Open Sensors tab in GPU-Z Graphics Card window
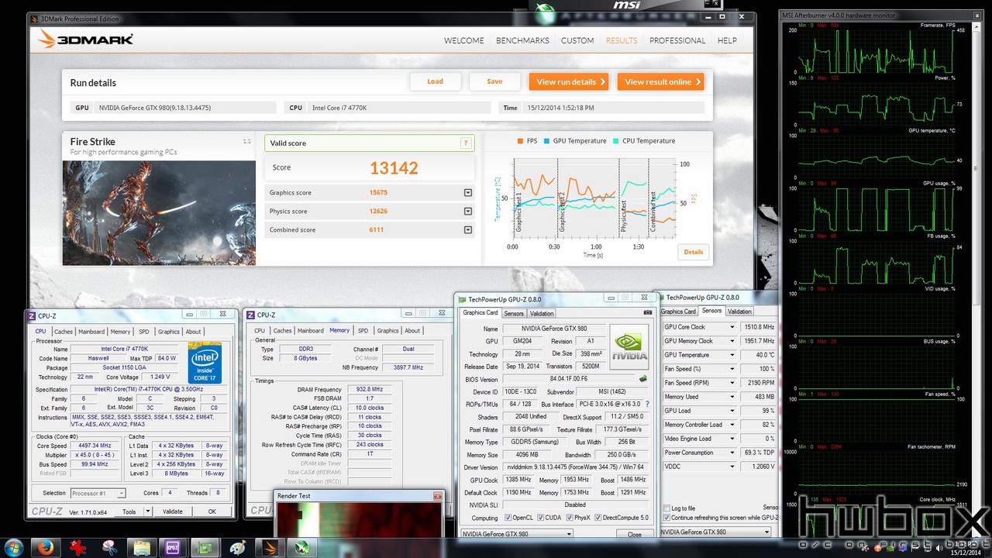This screenshot has height=558, width=992. (514, 314)
